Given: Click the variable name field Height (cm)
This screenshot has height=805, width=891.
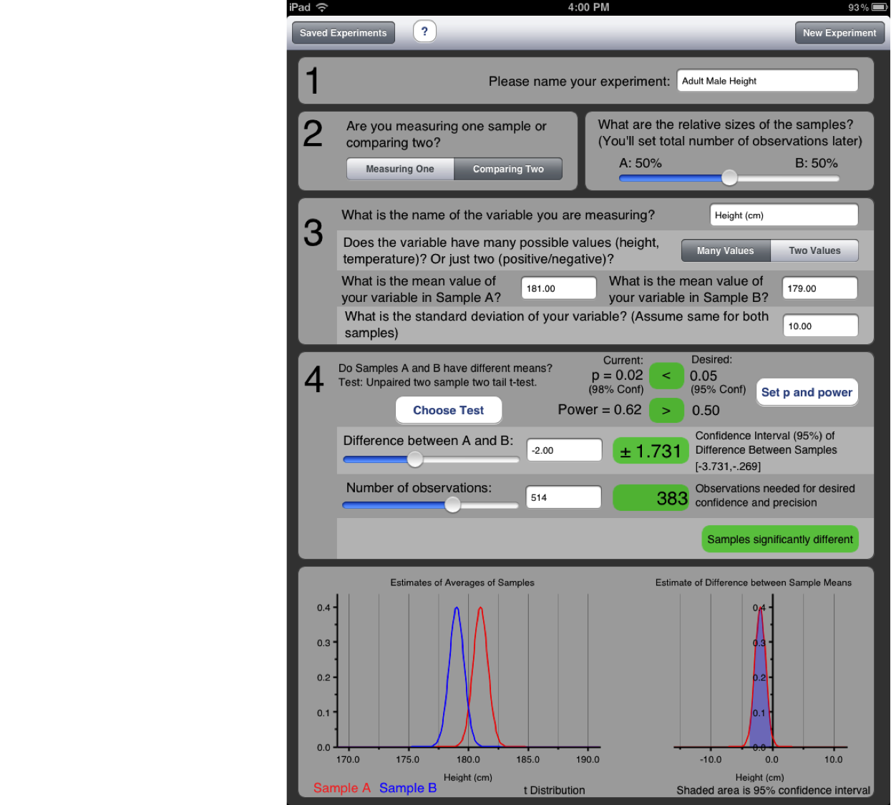Looking at the screenshot, I should pos(784,215).
